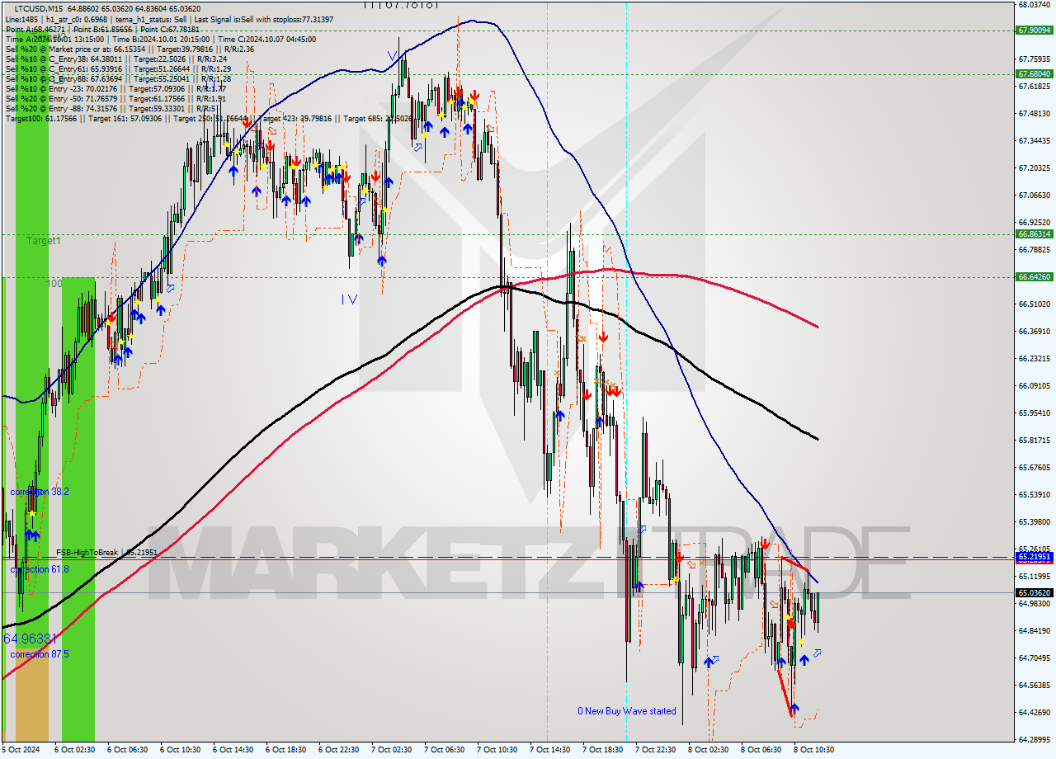The height and width of the screenshot is (759, 1056).
Task: Click the 68.03740 price axis value
Action: [1035, 4]
